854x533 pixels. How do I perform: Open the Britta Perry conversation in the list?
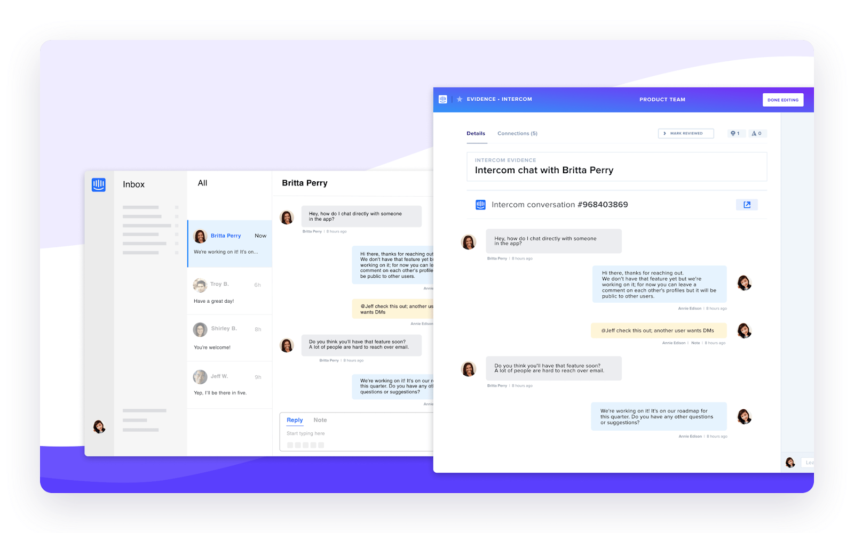pyautogui.click(x=230, y=244)
